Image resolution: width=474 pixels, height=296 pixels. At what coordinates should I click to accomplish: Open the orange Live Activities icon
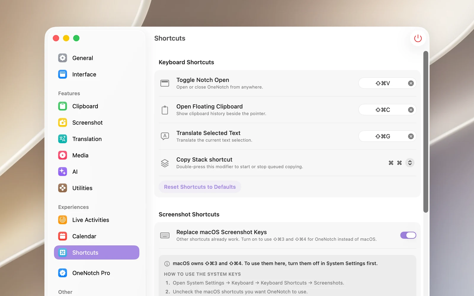click(x=63, y=220)
